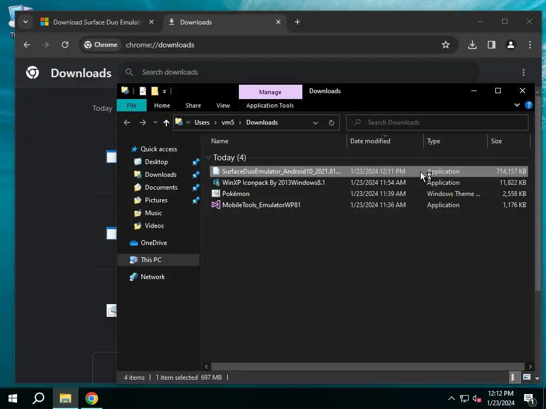Select SurfaceDuoEmulator_Android10 file
The height and width of the screenshot is (409, 546).
pyautogui.click(x=369, y=171)
